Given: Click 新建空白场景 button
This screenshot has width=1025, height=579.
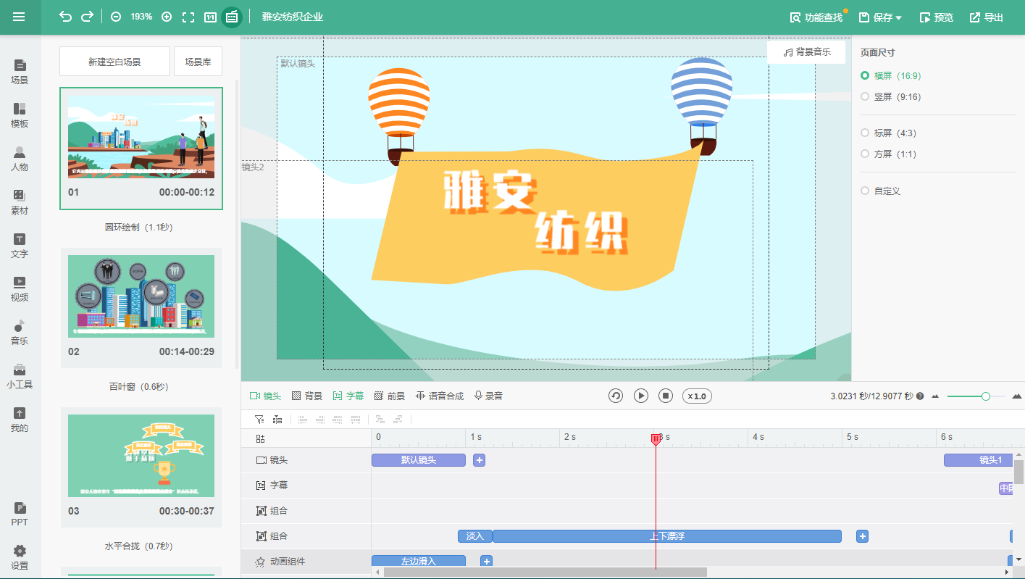Looking at the screenshot, I should pos(114,62).
